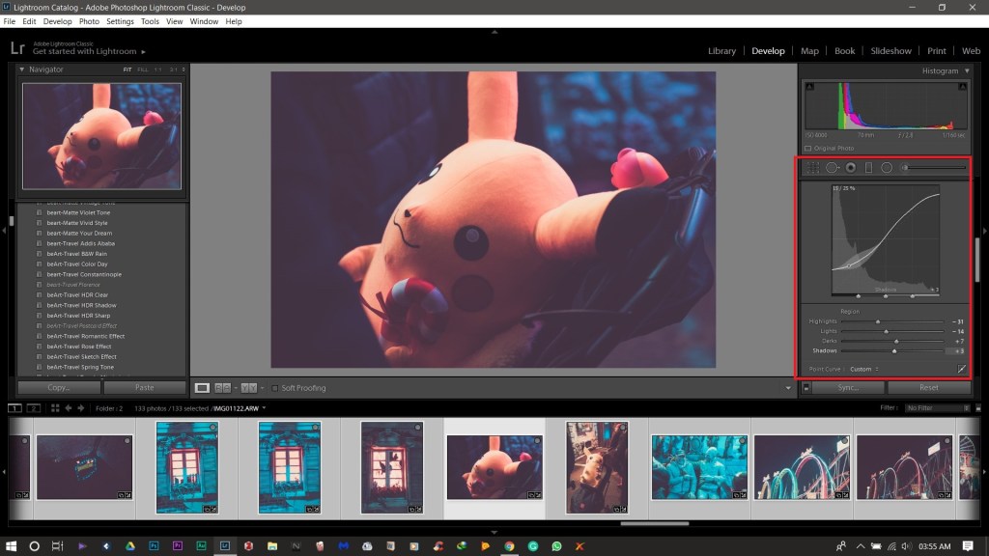Select the Crop Overlay tool icon
This screenshot has width=989, height=556.
pos(812,168)
